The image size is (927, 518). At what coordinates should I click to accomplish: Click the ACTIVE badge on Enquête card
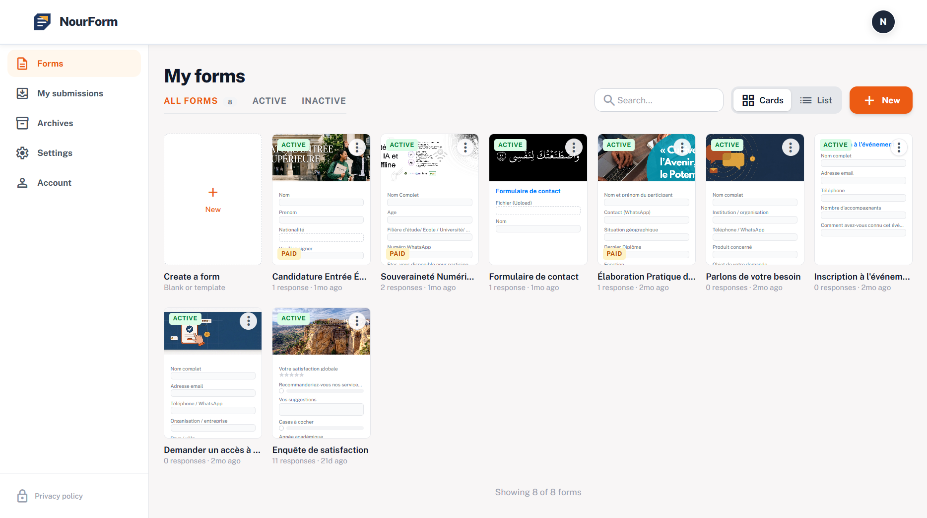pos(293,318)
